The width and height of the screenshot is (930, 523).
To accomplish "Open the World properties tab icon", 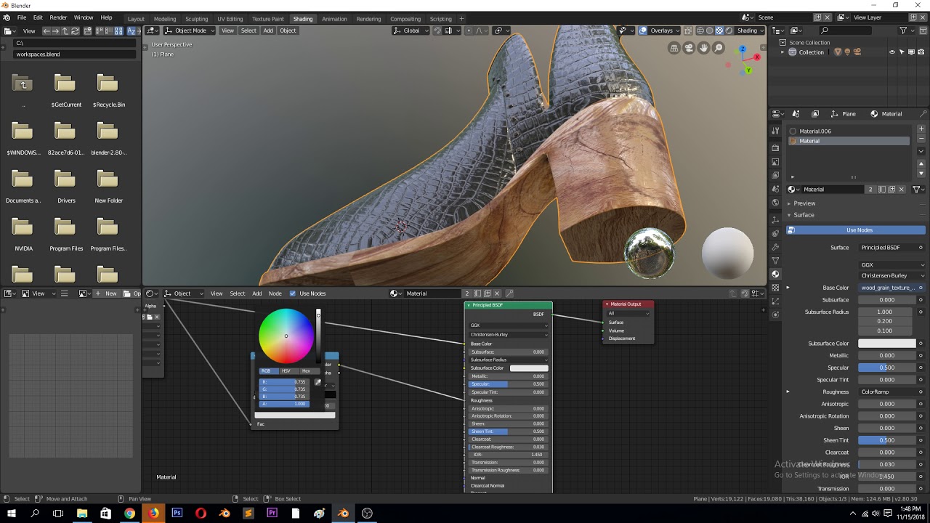I will pyautogui.click(x=775, y=203).
